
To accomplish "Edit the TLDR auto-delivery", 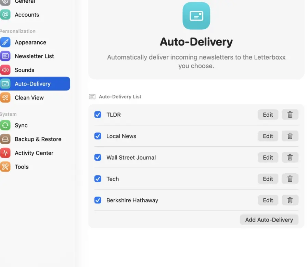I will tap(268, 115).
